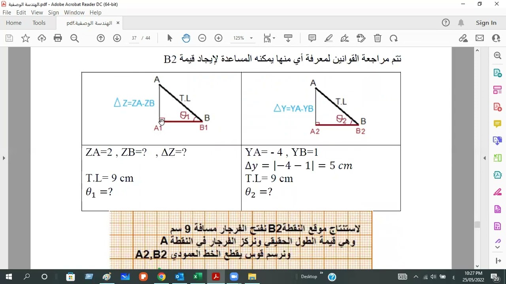Image resolution: width=506 pixels, height=284 pixels.
Task: Open the sign document pen tool
Action: (345, 38)
